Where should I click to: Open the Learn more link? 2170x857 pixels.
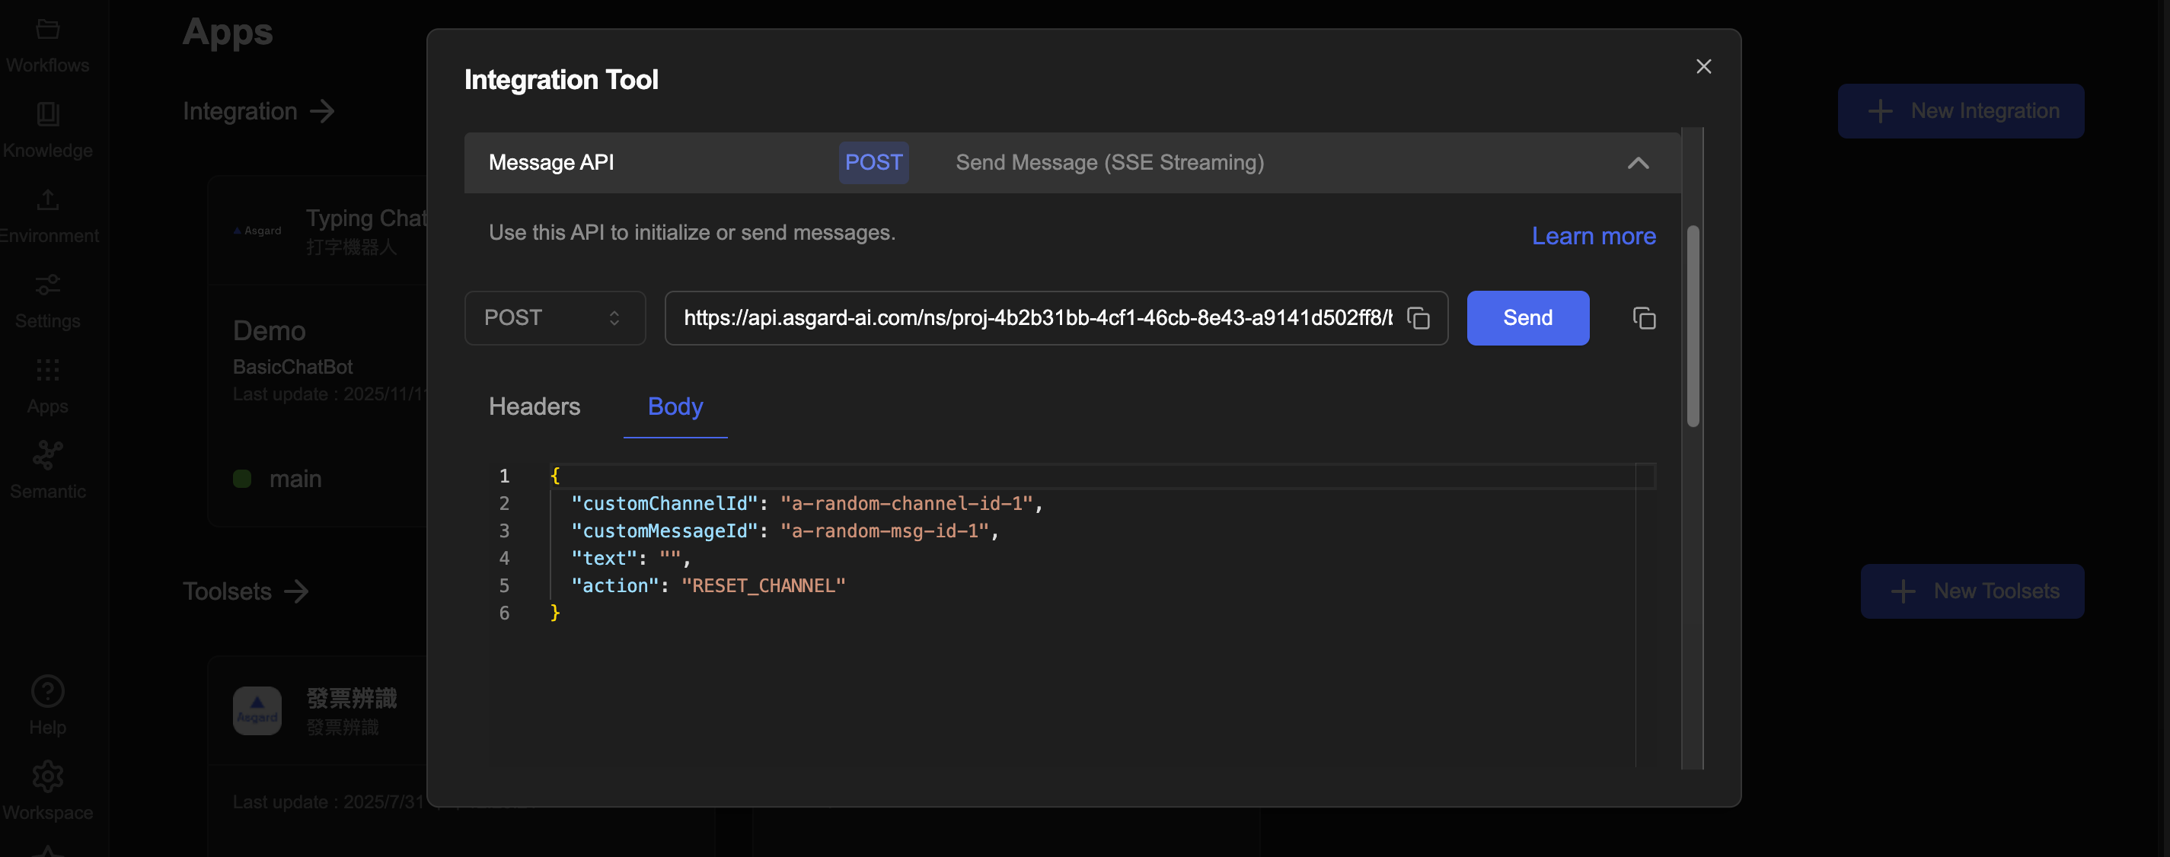1593,236
